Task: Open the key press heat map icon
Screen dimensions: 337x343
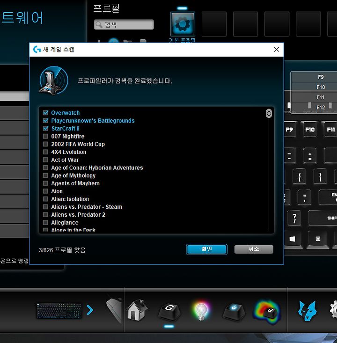Action: [267, 312]
